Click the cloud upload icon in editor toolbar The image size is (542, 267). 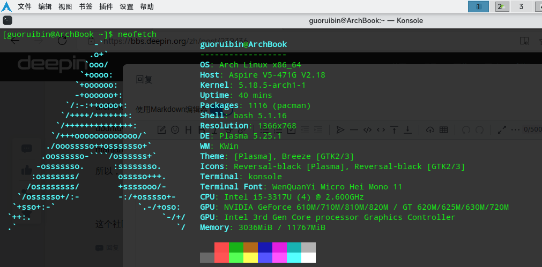tap(429, 129)
